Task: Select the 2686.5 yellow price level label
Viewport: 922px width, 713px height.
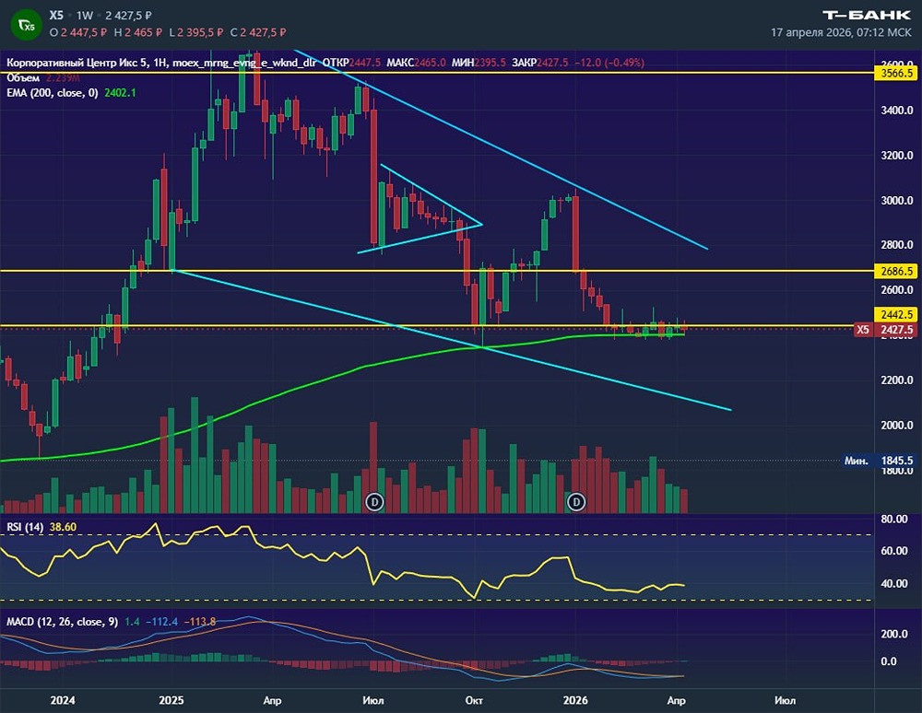Action: click(896, 271)
